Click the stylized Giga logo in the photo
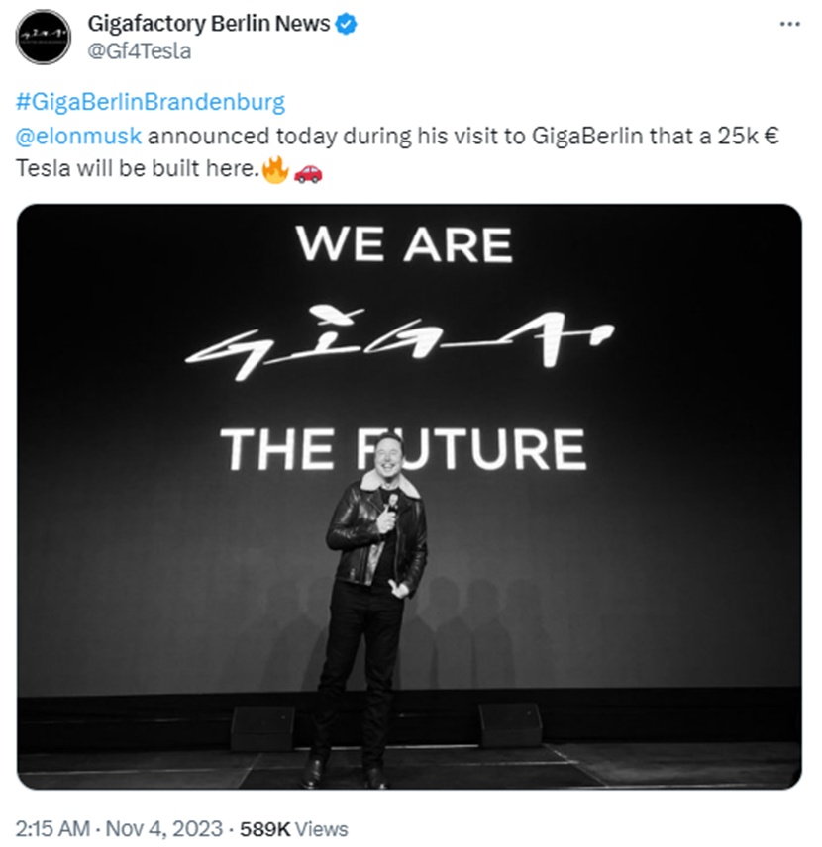The width and height of the screenshot is (822, 847). click(x=401, y=343)
